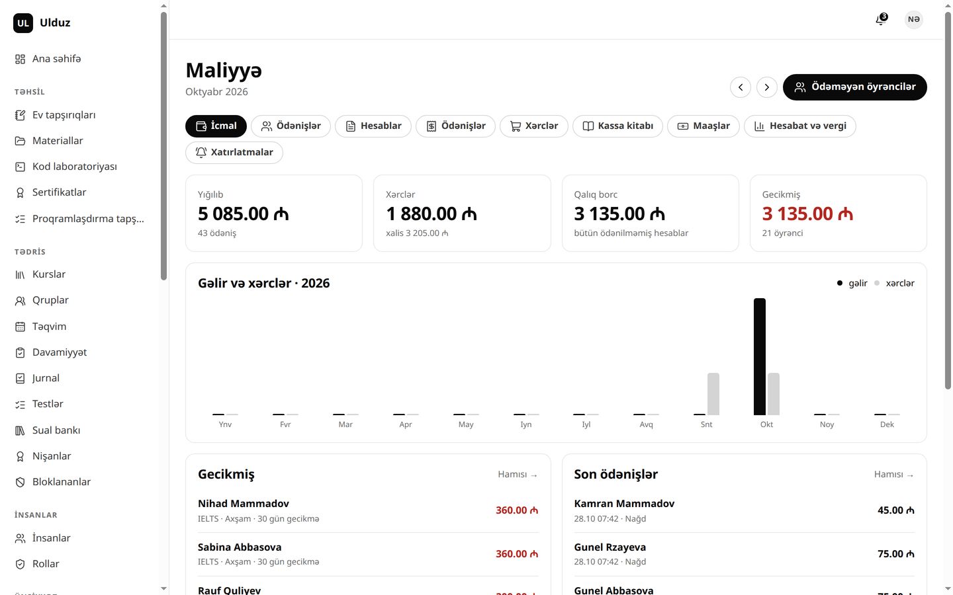Open Hamısı link in Son ödənişlər
This screenshot has height=595, width=953.
[894, 475]
